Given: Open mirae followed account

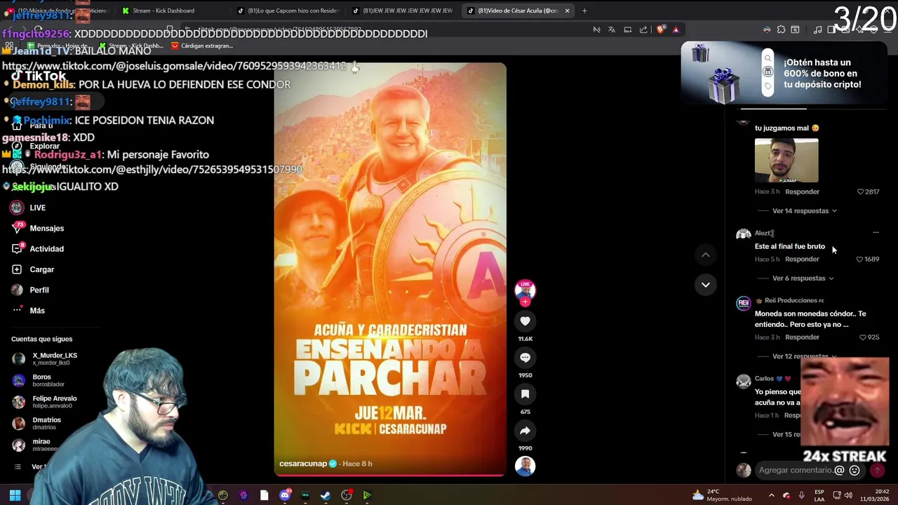Looking at the screenshot, I should coord(35,445).
